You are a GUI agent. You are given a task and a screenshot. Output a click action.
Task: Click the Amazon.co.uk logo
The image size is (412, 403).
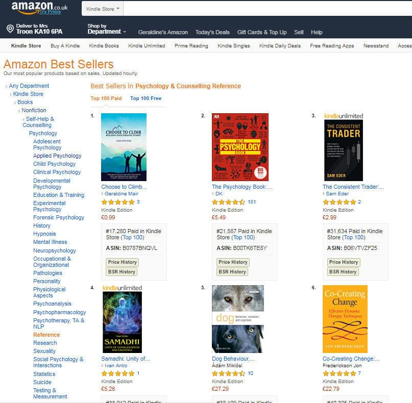[x=39, y=7]
